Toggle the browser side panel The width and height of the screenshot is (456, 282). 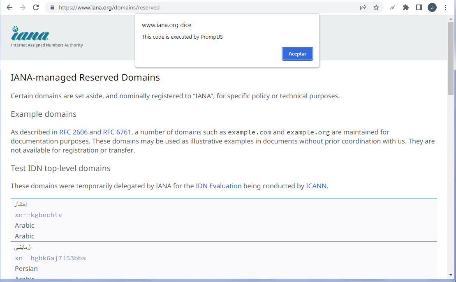[x=419, y=7]
